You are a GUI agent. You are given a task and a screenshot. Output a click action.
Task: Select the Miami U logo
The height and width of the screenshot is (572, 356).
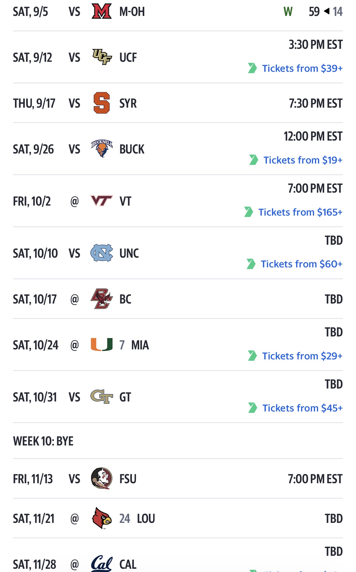(x=102, y=345)
